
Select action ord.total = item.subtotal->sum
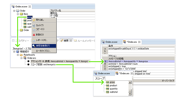click(x=141, y=64)
